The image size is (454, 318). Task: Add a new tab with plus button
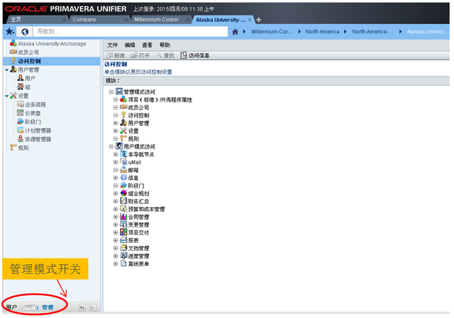coord(259,20)
